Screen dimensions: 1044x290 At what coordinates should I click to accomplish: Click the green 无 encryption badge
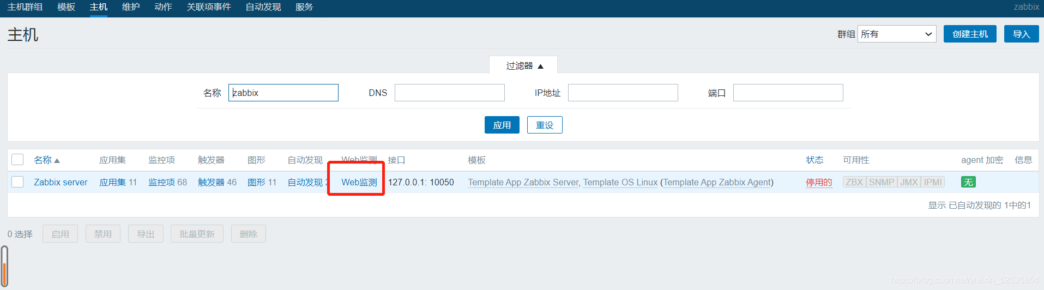pyautogui.click(x=968, y=182)
